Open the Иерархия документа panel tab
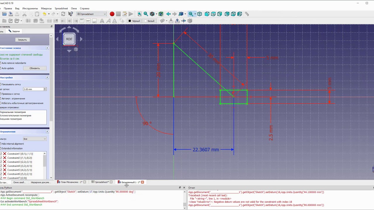Viewport: 374px width, 210px height. 41,182
